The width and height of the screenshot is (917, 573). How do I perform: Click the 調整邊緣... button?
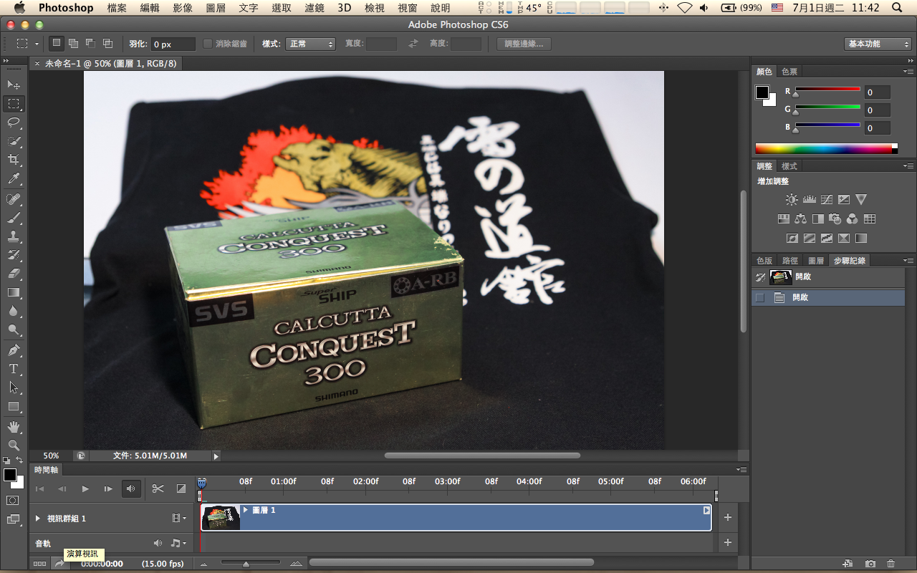[x=524, y=44]
